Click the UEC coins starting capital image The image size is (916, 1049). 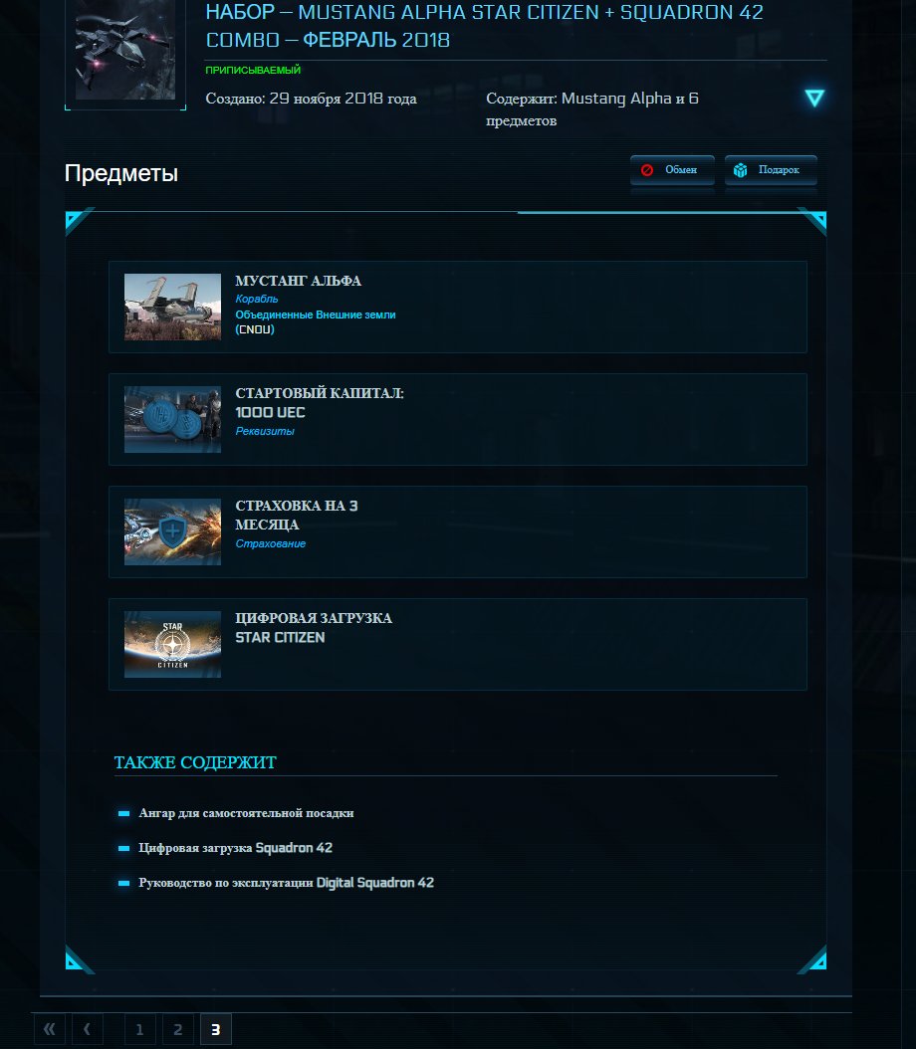pyautogui.click(x=172, y=419)
